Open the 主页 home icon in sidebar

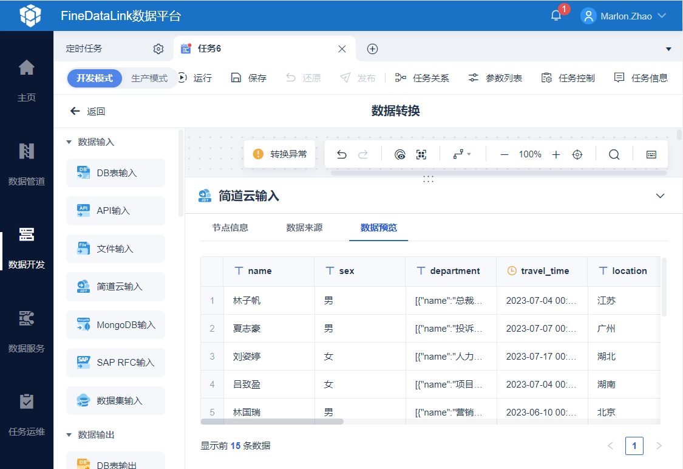click(x=27, y=67)
